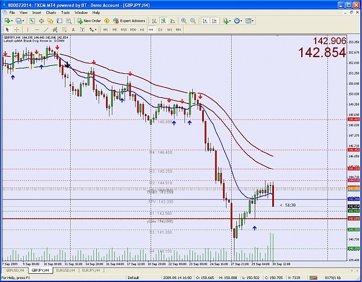This screenshot has width=362, height=282.
Task: Click the Default profile in status bar
Action: point(133,277)
